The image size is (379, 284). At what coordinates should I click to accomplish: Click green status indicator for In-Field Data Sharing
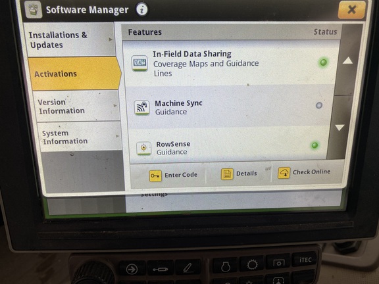coord(323,62)
